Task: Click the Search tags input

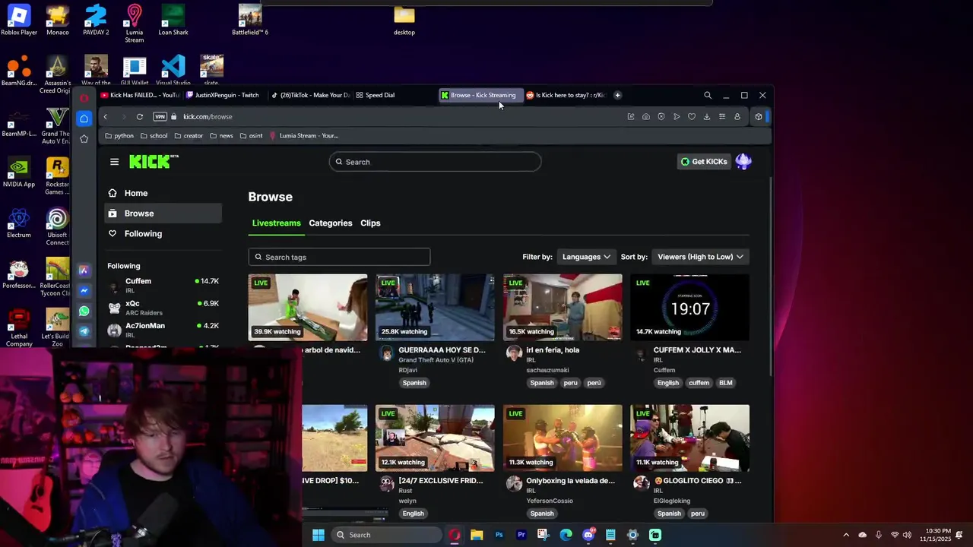Action: point(339,257)
